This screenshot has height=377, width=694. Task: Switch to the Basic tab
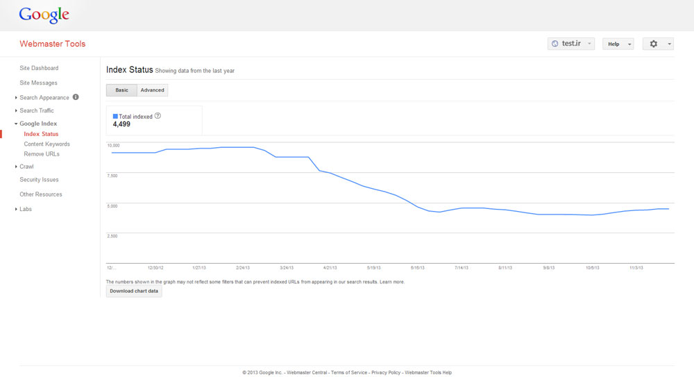pos(121,90)
